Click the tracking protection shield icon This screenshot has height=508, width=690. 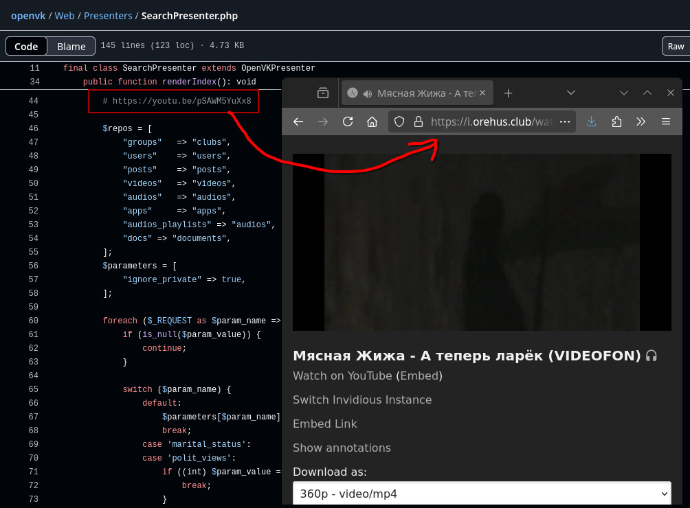pyautogui.click(x=399, y=122)
